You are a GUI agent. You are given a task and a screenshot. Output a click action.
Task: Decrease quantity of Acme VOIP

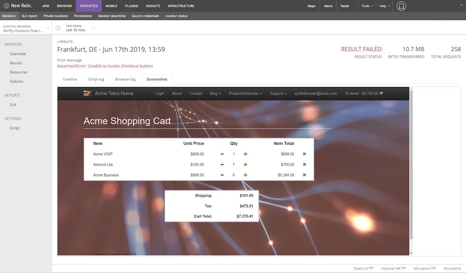pyautogui.click(x=222, y=154)
